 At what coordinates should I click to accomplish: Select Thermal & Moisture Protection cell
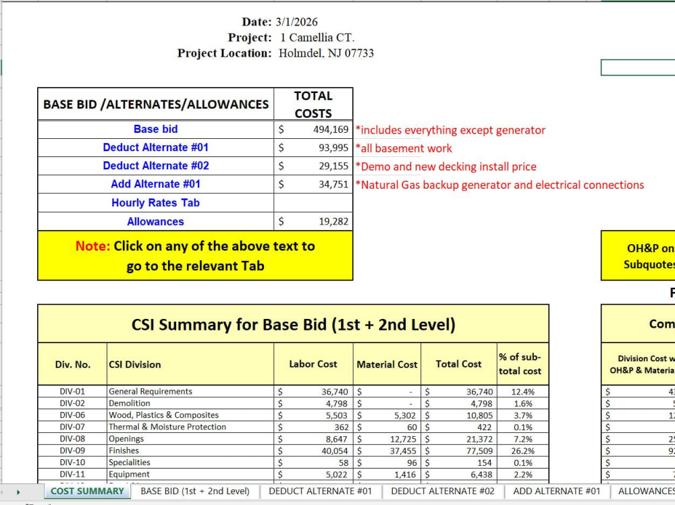coord(190,427)
